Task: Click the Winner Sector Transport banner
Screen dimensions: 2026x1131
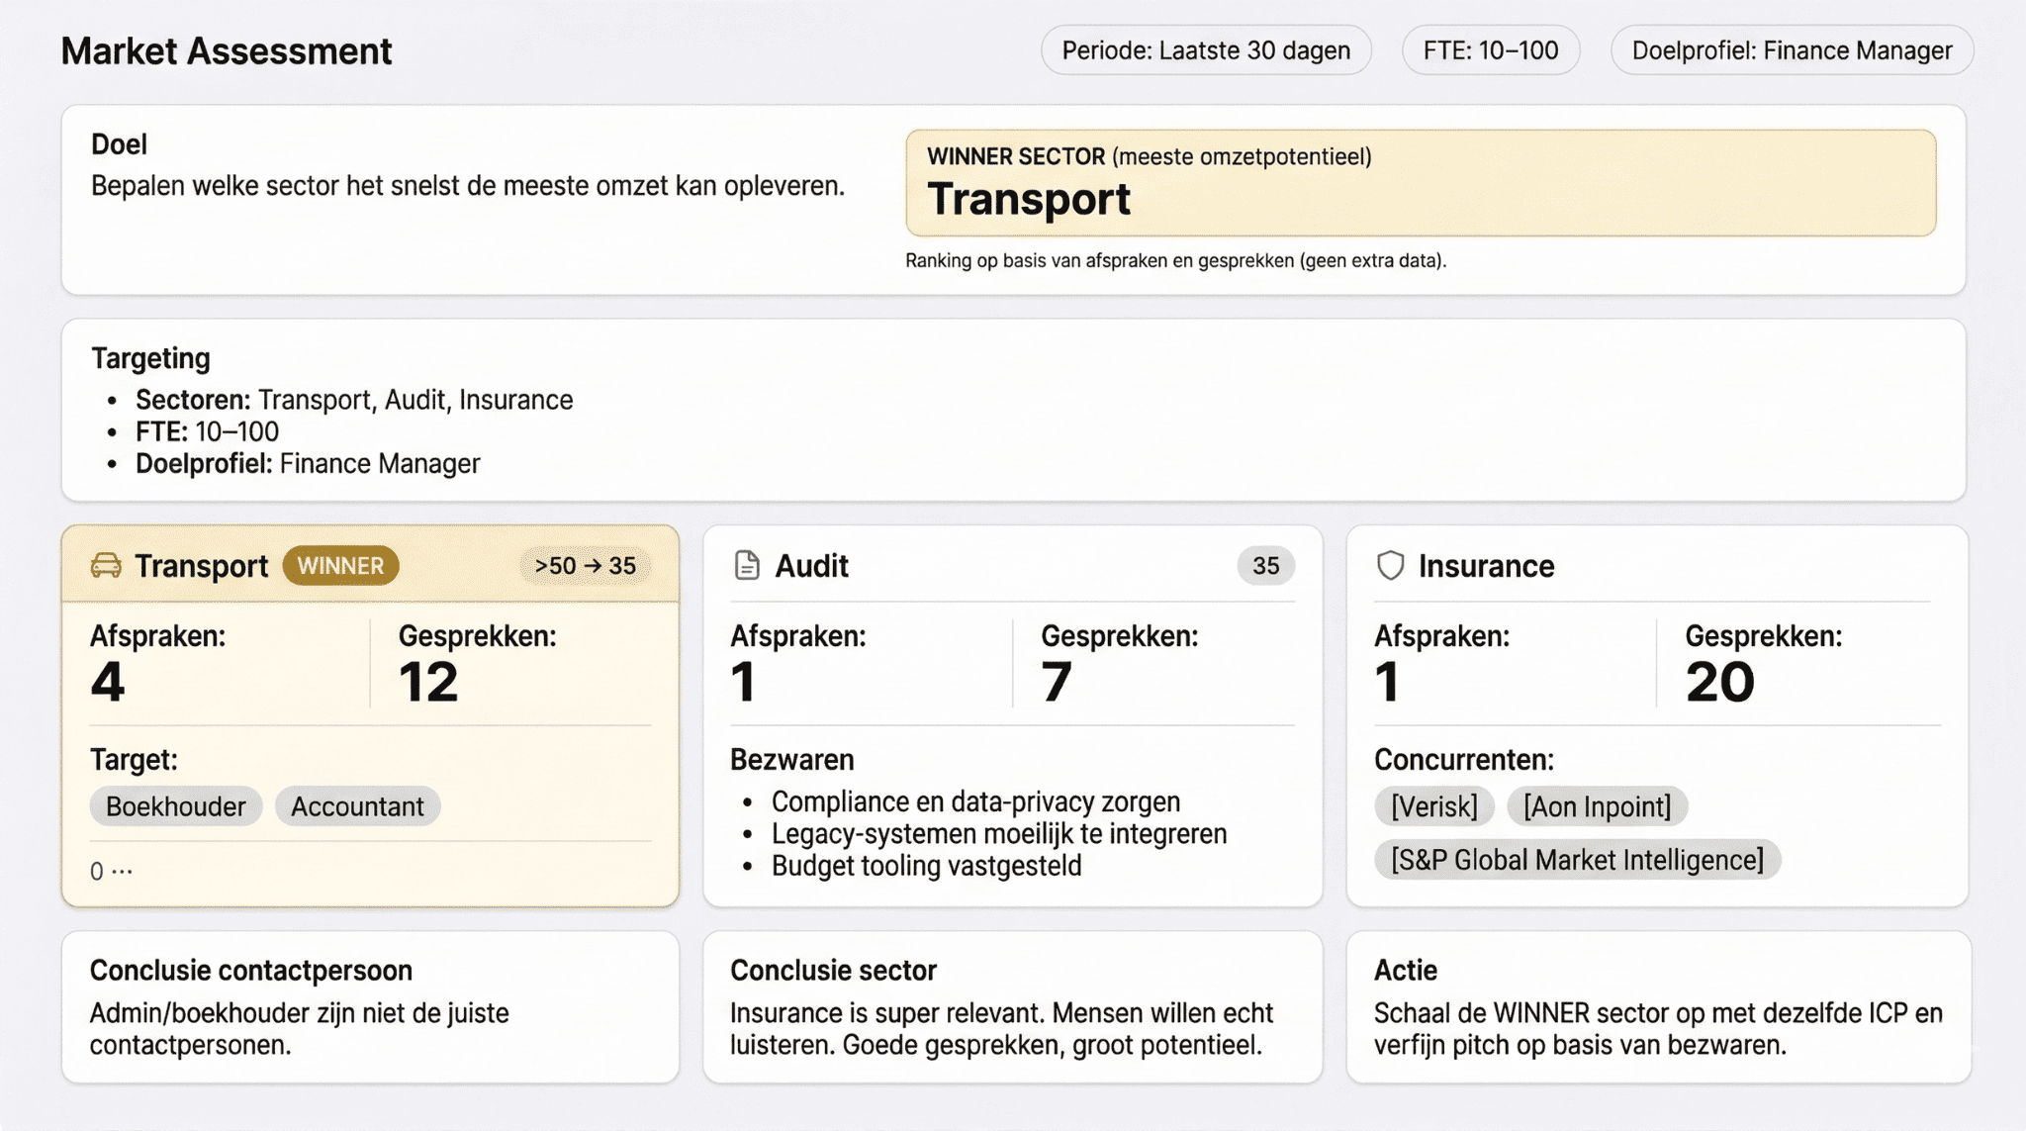Action: 1420,183
